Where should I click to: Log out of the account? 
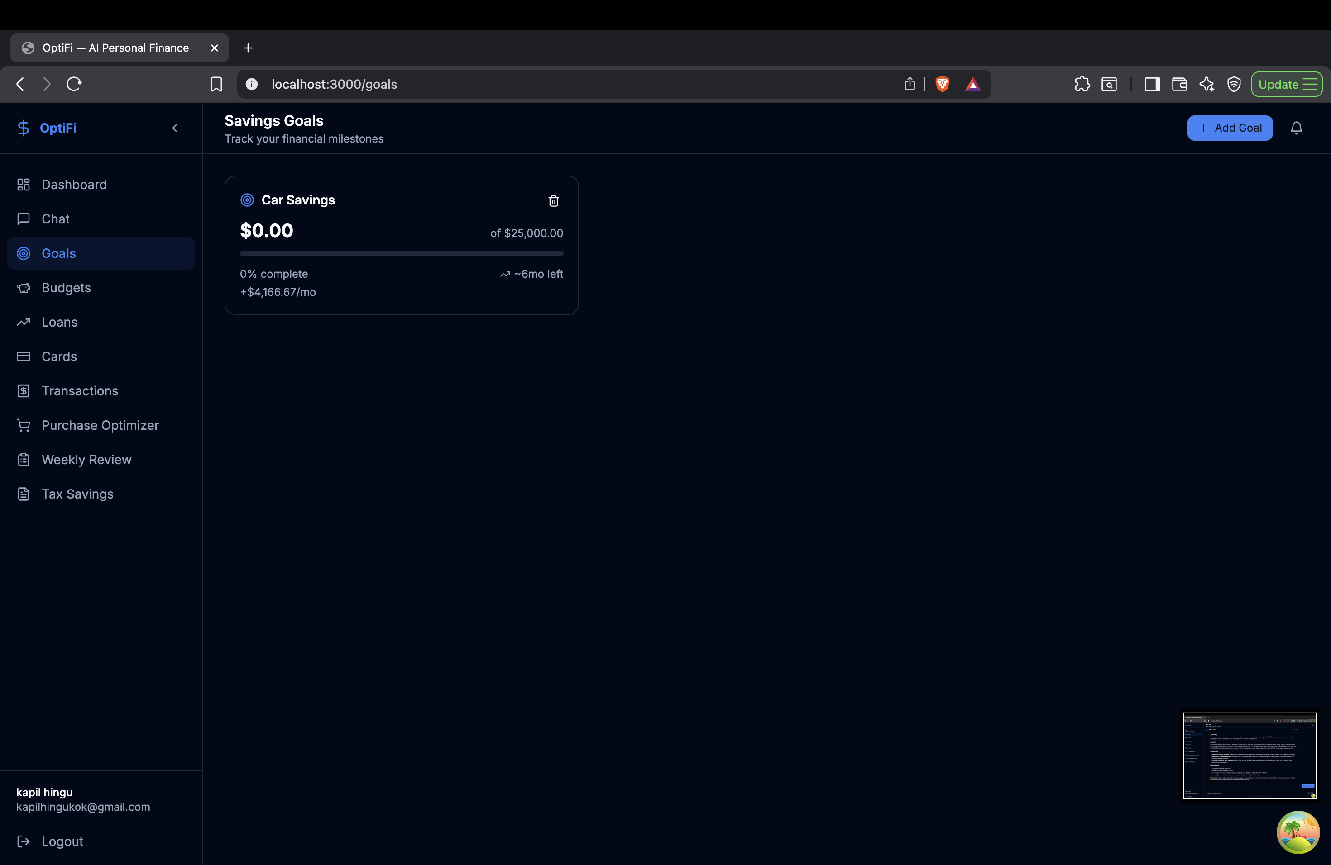point(62,841)
